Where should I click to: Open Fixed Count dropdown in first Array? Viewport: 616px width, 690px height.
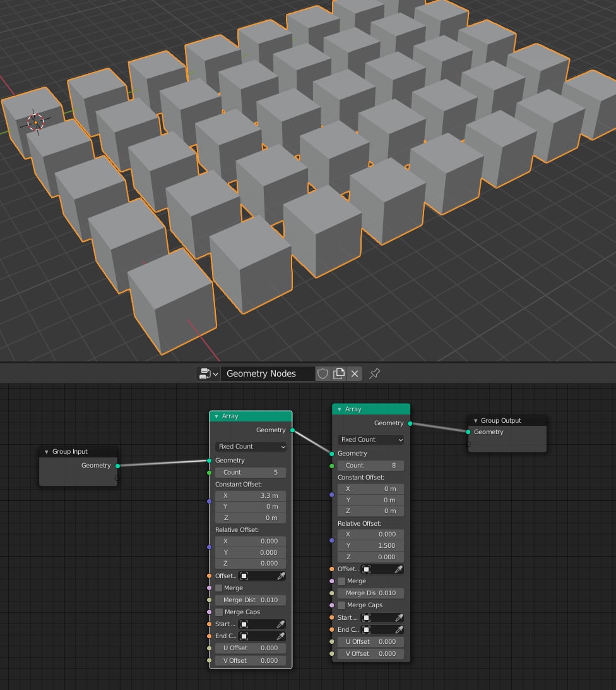(x=251, y=446)
